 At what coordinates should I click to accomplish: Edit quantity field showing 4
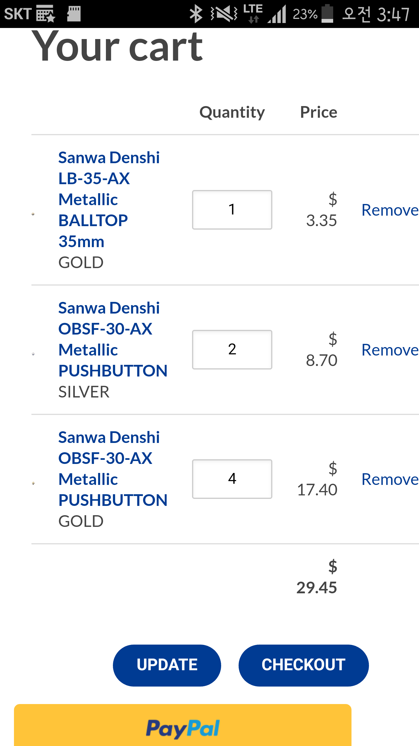click(232, 479)
